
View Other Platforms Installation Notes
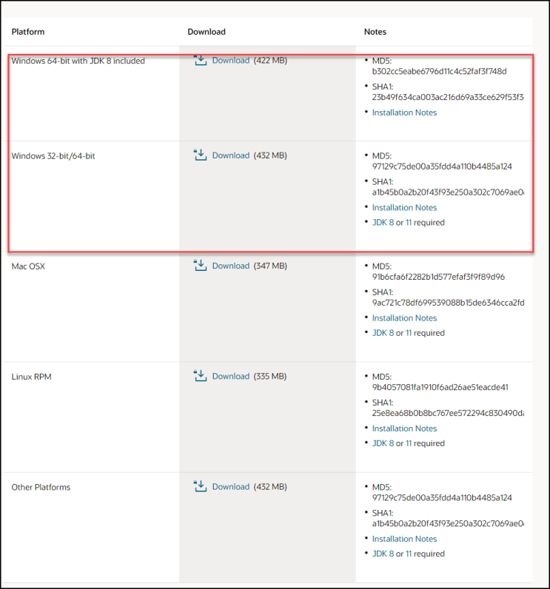[404, 539]
